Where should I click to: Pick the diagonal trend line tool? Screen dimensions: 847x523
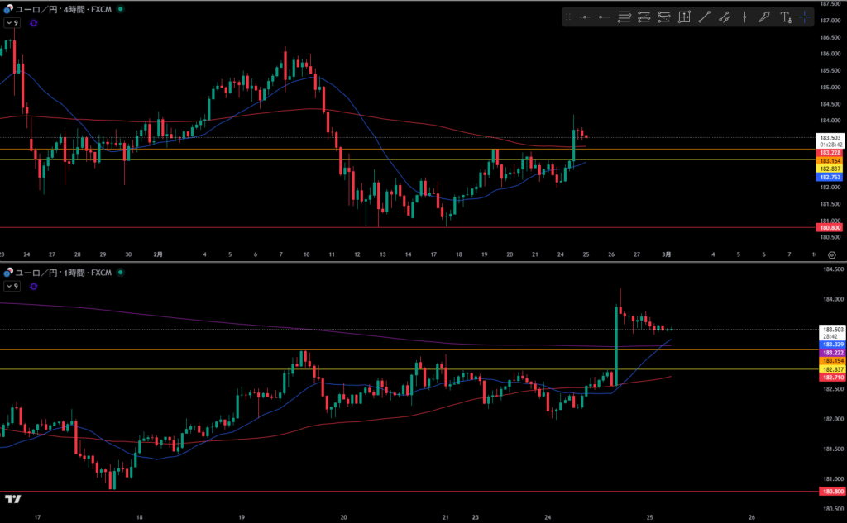(704, 17)
